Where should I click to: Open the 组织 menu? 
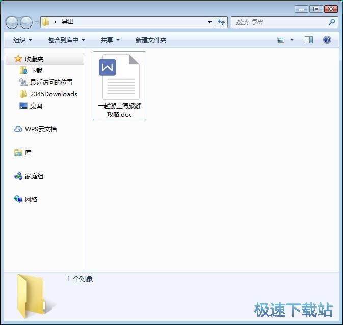coord(22,40)
